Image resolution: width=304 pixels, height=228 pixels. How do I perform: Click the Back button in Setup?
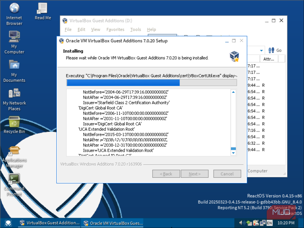pyautogui.click(x=166, y=174)
